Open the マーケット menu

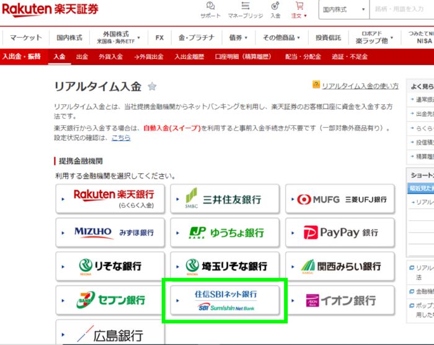pos(26,37)
